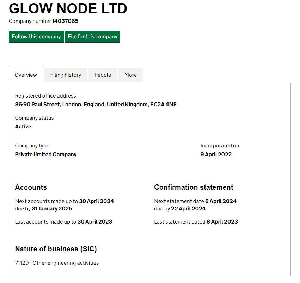This screenshot has width=300, height=283.
Task: Click the registered office address text
Action: (96, 104)
